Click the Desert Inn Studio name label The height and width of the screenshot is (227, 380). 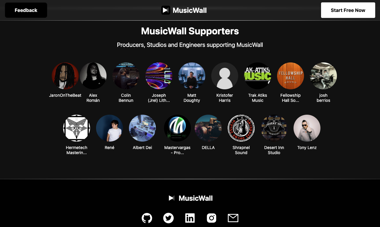coord(274,150)
